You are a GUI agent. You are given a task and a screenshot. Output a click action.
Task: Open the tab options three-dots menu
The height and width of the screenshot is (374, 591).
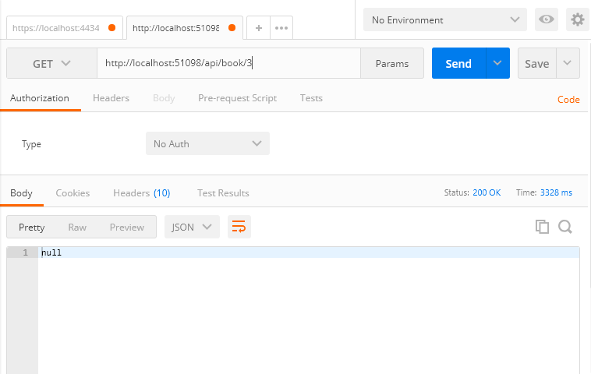point(281,28)
